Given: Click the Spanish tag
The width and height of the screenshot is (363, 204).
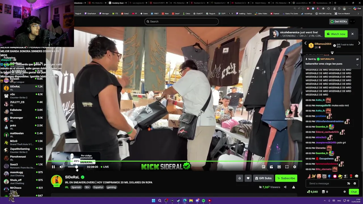Looking at the screenshot, I should (76, 187).
